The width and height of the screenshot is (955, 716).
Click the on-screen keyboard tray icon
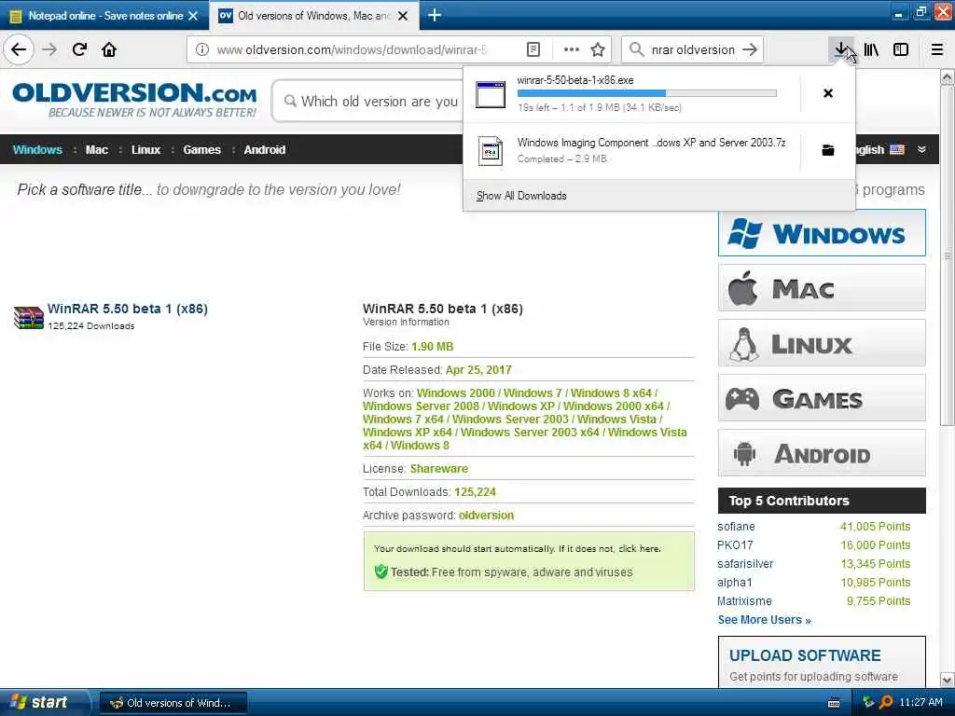pos(834,703)
